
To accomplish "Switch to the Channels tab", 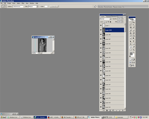I will 108,17.
